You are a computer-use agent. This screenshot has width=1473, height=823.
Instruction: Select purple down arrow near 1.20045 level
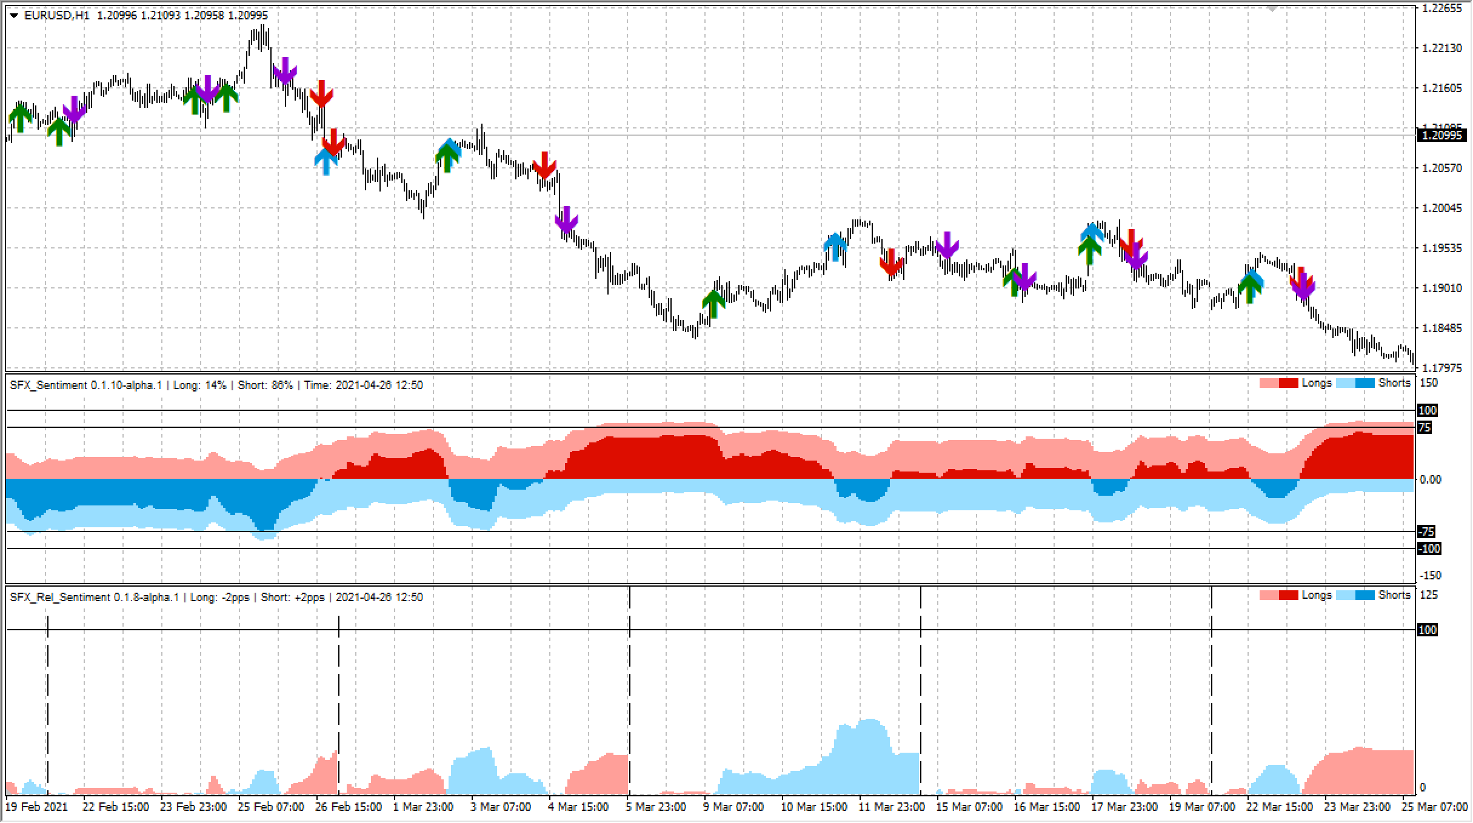tap(566, 219)
